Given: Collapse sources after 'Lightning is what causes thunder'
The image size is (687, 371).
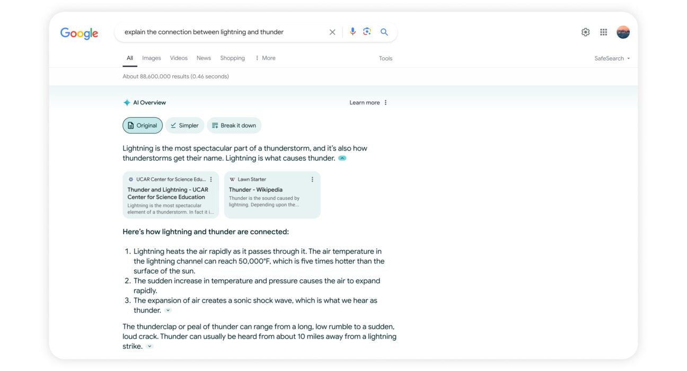Looking at the screenshot, I should click(x=342, y=158).
